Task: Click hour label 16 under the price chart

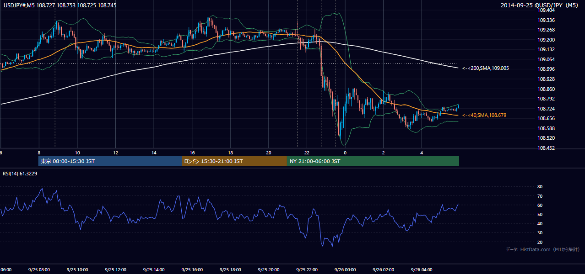Action: click(192, 153)
